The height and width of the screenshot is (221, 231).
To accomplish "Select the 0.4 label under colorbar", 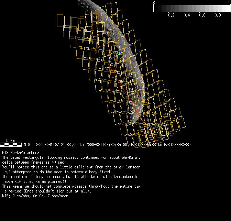I will pyautogui.click(x=186, y=15).
